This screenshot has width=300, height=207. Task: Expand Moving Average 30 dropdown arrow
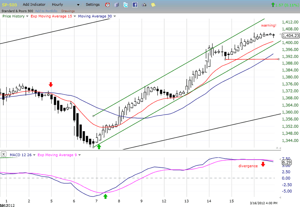tap(115, 16)
